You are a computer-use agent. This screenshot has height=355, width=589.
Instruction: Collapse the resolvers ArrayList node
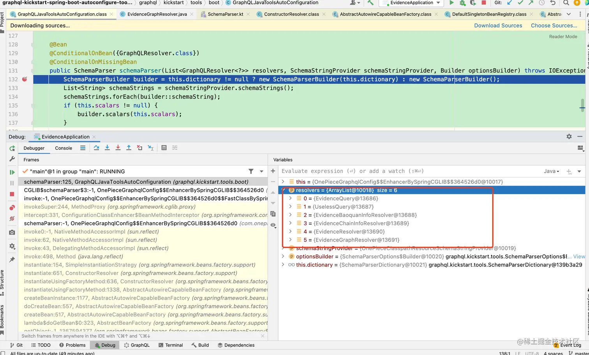pos(283,190)
